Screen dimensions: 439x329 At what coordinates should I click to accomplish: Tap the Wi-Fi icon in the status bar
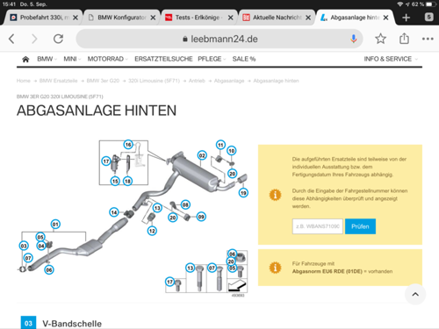(399, 4)
